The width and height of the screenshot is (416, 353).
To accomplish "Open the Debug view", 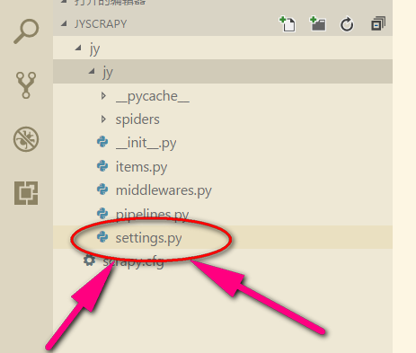I will tap(26, 139).
